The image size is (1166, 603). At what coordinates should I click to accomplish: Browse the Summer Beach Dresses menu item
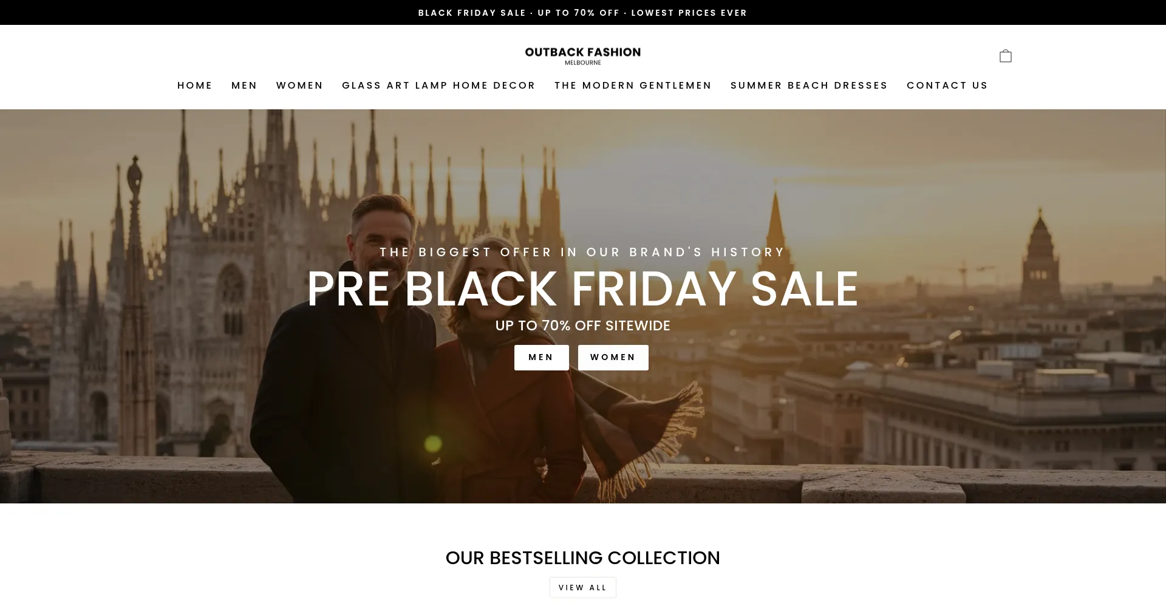point(809,86)
